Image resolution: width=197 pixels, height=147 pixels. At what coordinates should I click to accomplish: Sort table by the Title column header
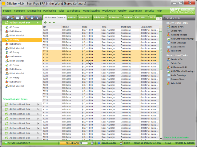(111, 27)
